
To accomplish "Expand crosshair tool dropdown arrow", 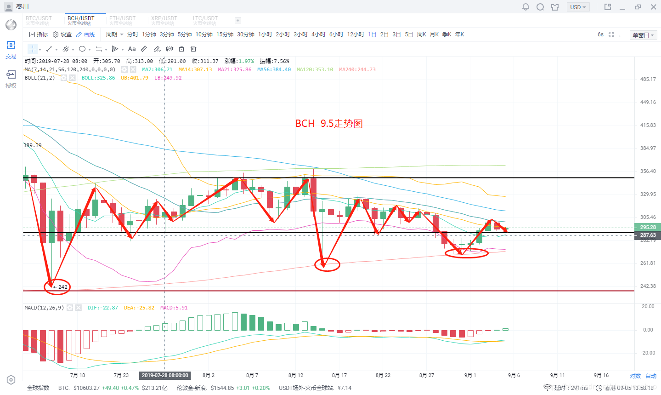I will pos(40,49).
